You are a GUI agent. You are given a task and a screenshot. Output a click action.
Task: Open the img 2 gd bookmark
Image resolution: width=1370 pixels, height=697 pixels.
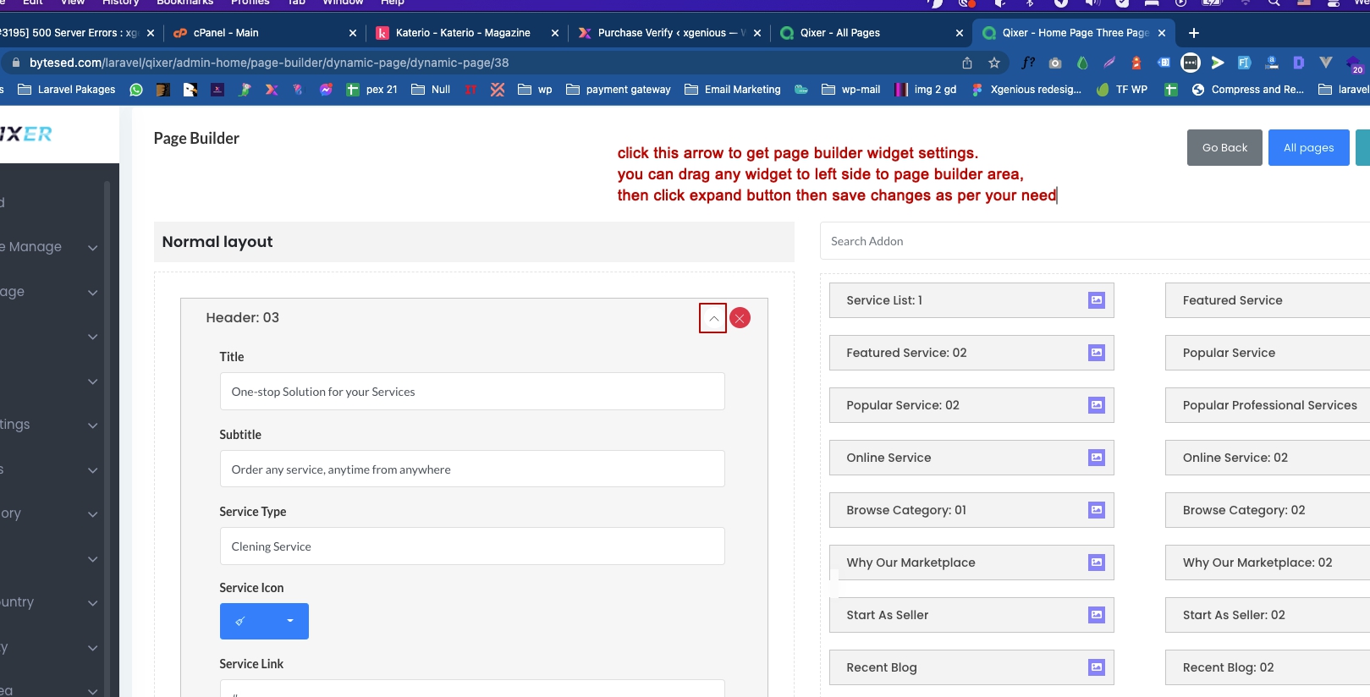click(926, 90)
